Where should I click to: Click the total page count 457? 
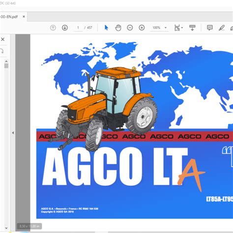coord(89,28)
